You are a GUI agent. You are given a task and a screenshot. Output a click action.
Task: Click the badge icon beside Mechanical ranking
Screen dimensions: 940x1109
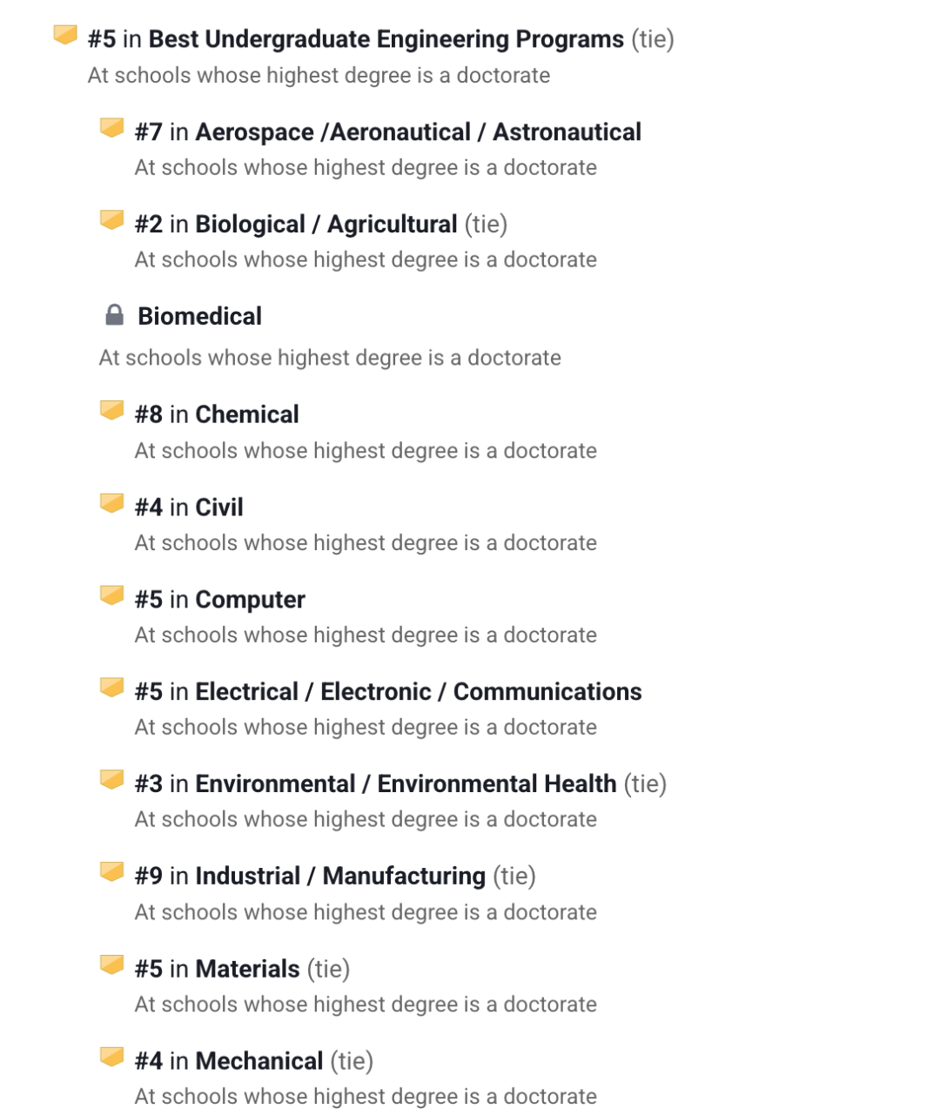coord(111,1057)
